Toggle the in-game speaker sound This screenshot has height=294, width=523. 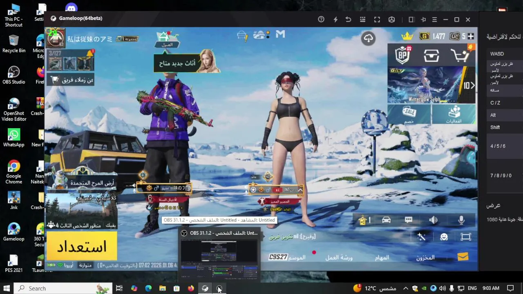434,220
